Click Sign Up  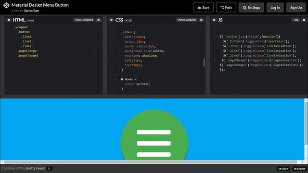(x=296, y=8)
